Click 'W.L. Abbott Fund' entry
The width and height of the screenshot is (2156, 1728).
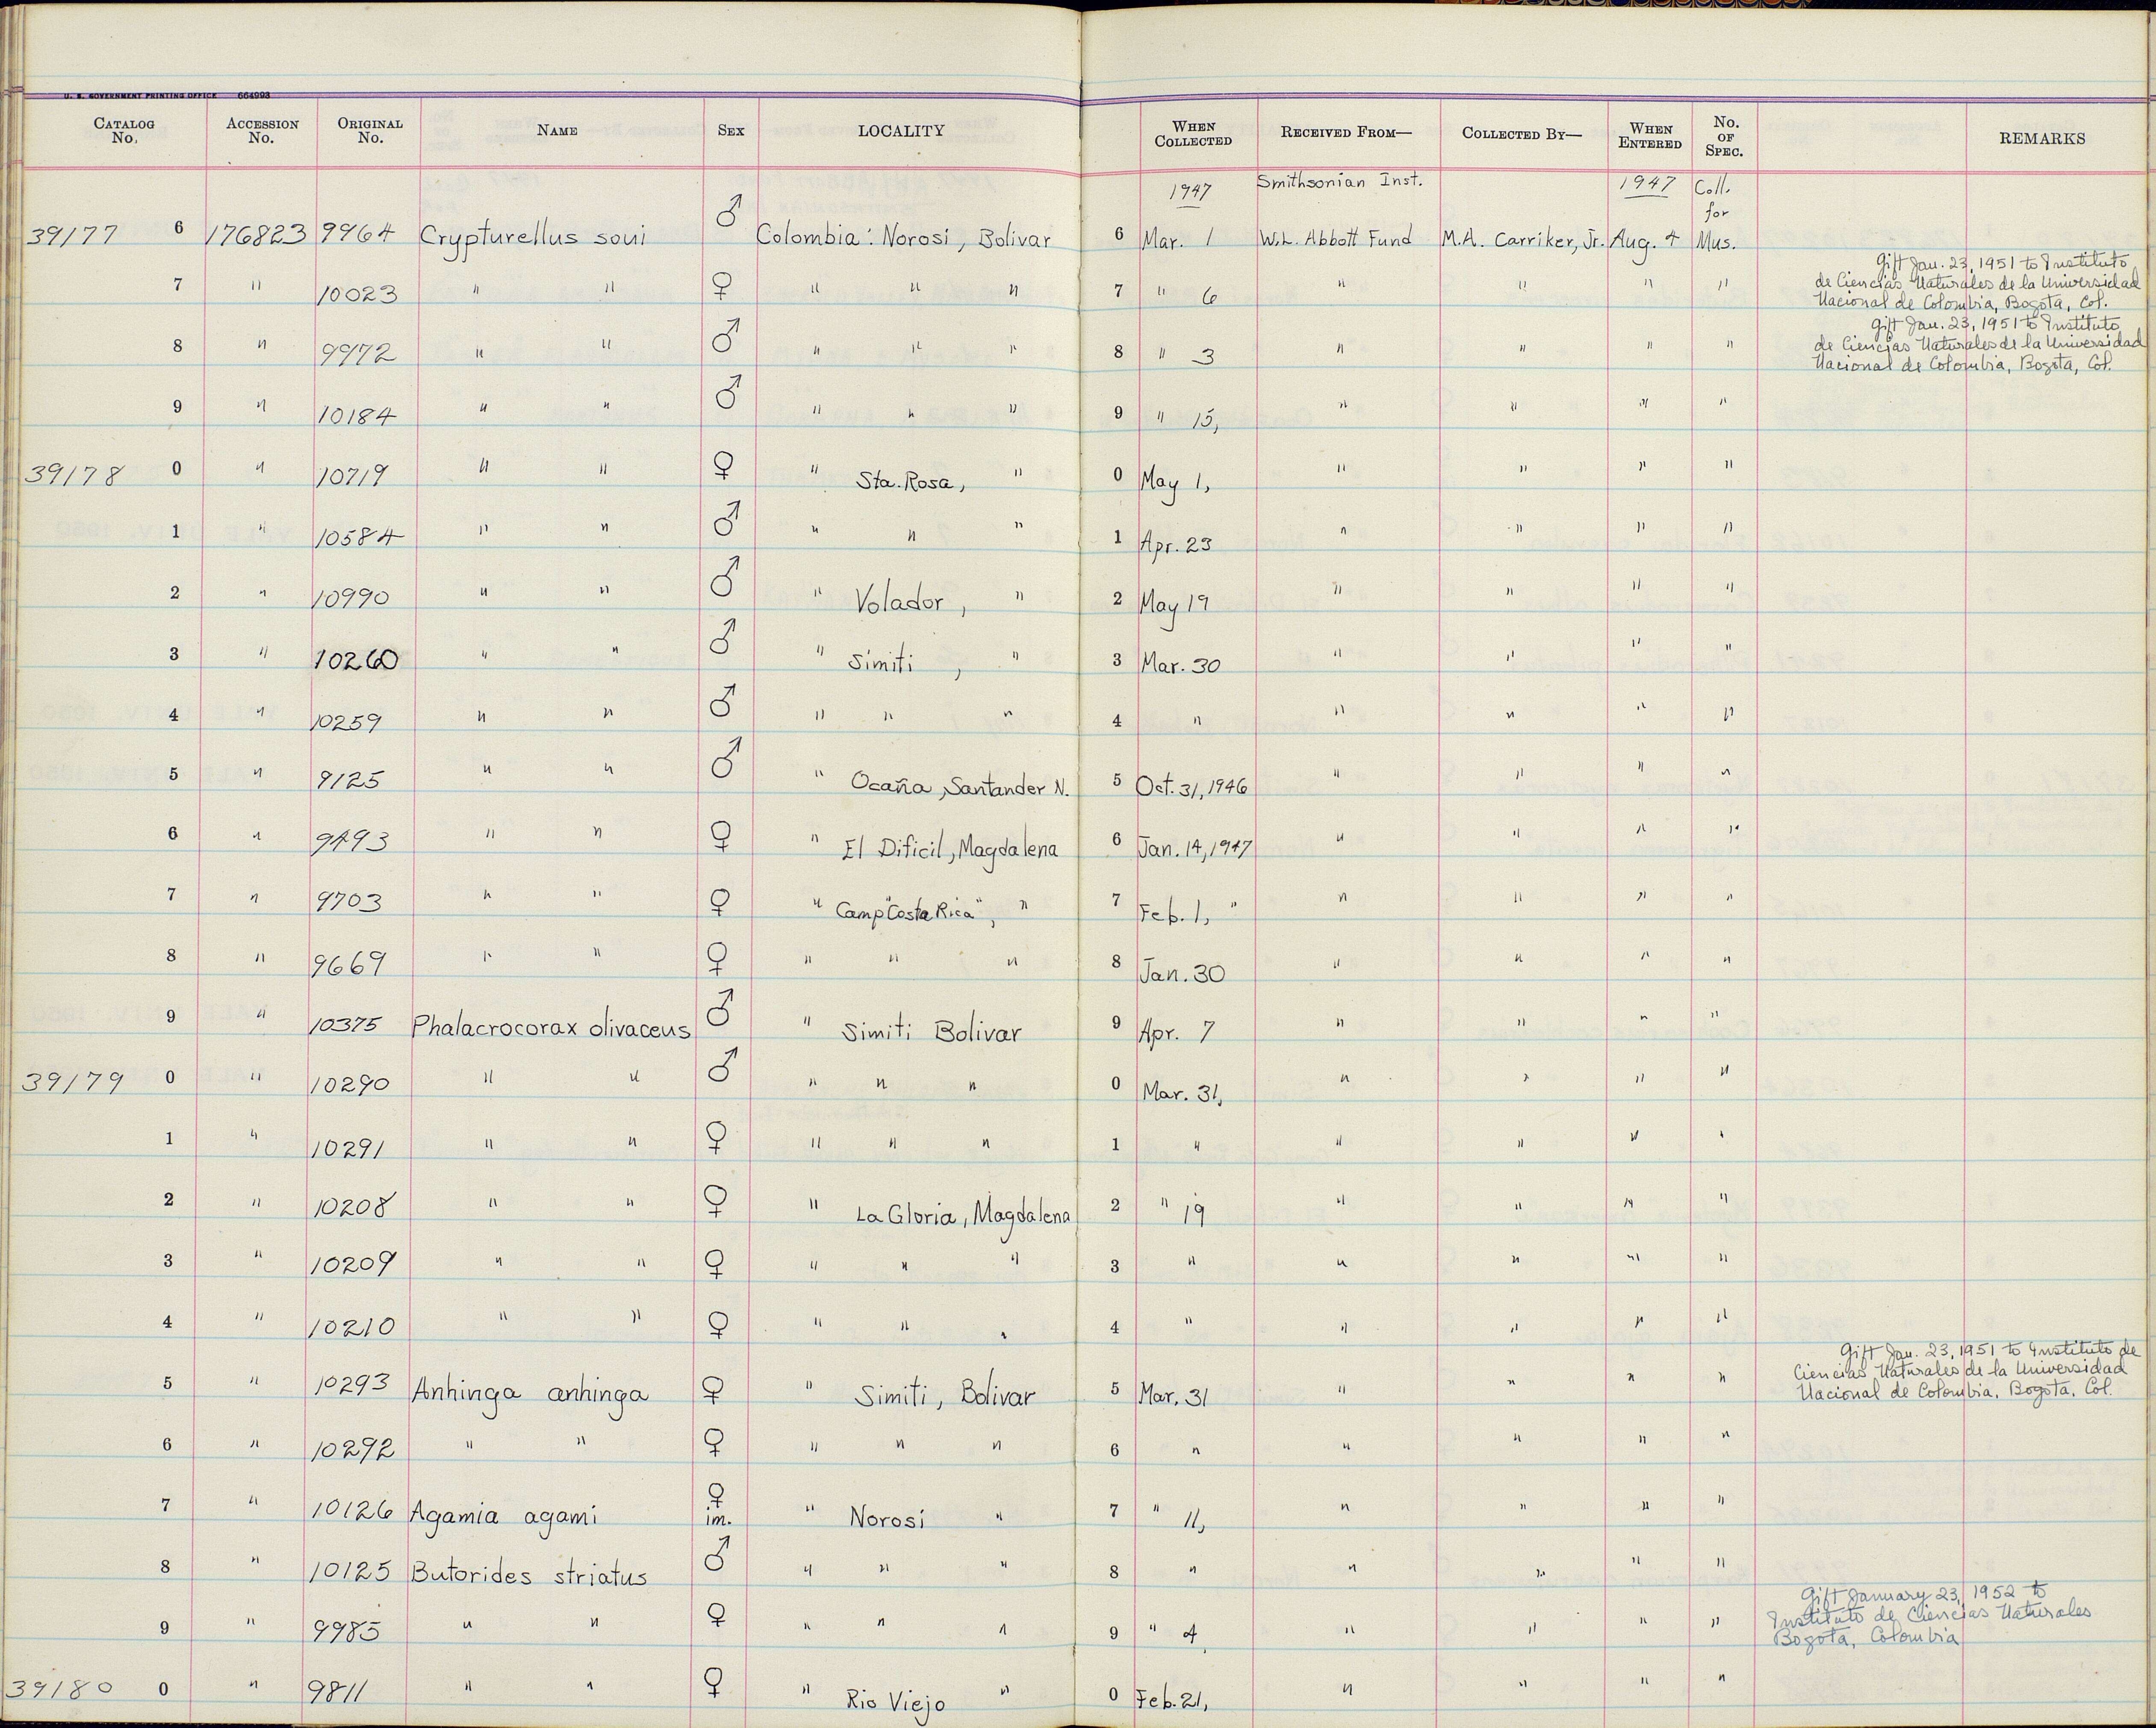1336,239
